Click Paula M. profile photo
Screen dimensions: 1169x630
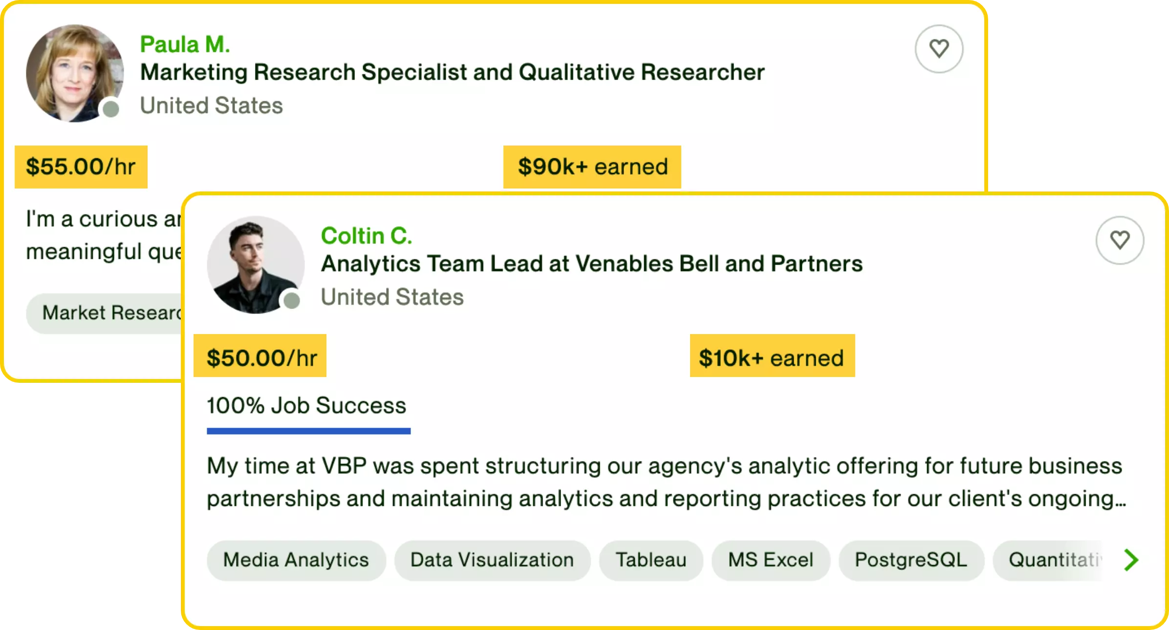click(75, 73)
